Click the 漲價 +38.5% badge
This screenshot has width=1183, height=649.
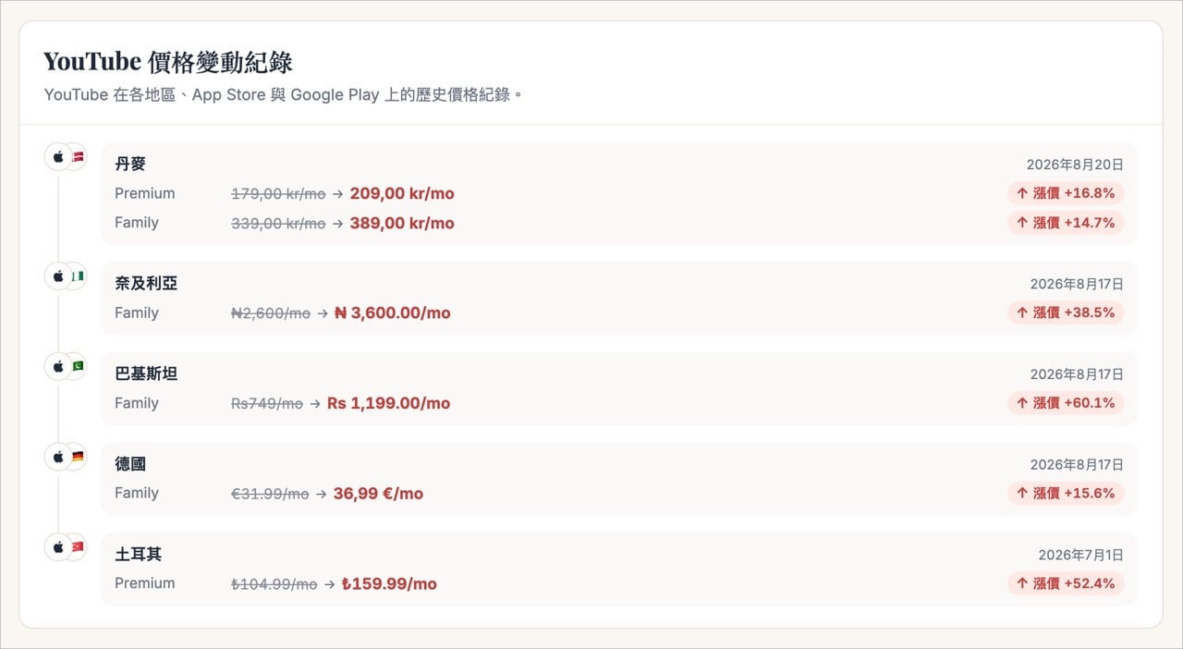(1066, 312)
